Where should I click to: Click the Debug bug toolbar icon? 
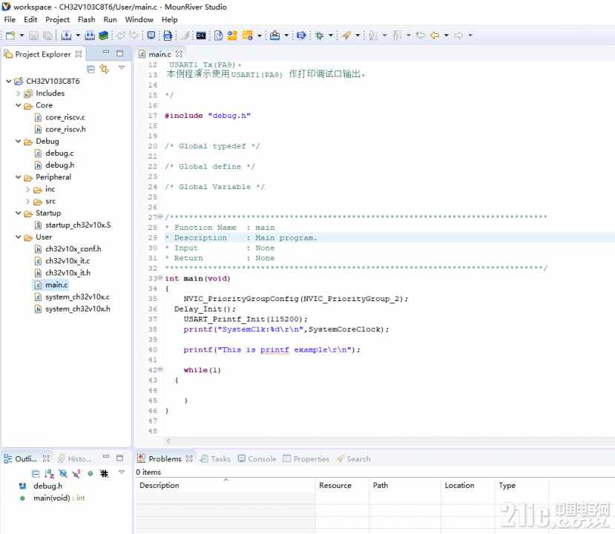320,36
